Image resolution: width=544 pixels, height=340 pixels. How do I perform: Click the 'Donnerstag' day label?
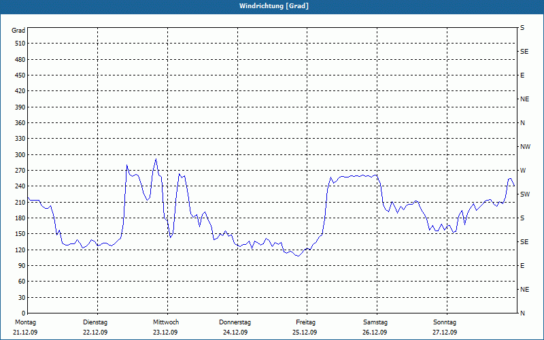tap(235, 322)
